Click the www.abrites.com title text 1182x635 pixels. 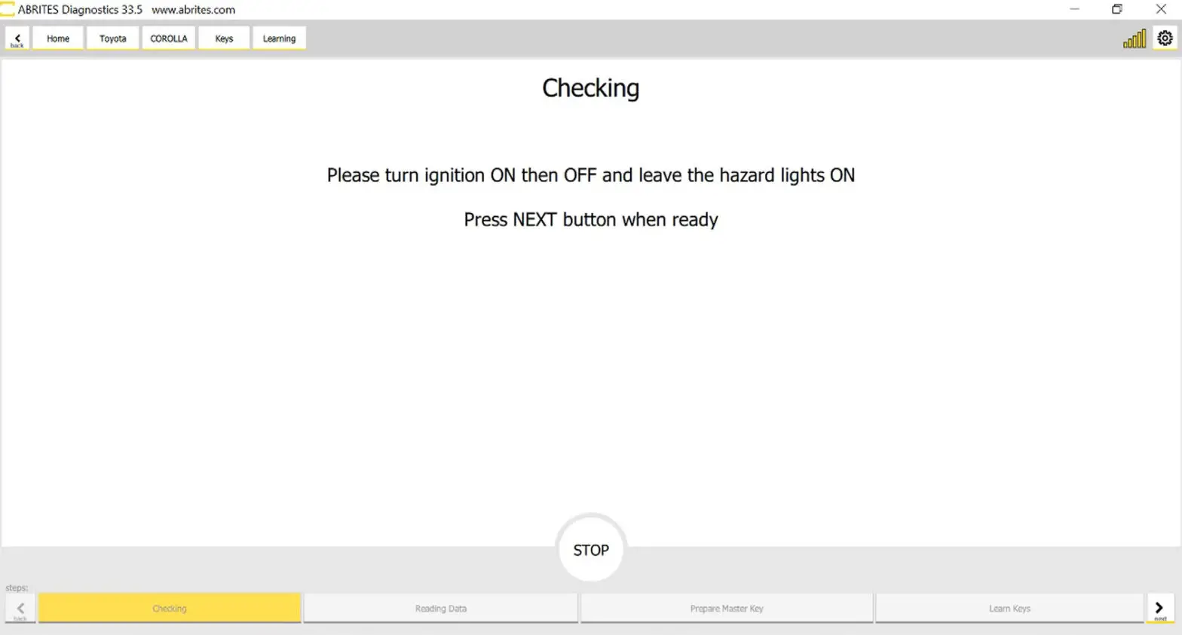pos(194,10)
